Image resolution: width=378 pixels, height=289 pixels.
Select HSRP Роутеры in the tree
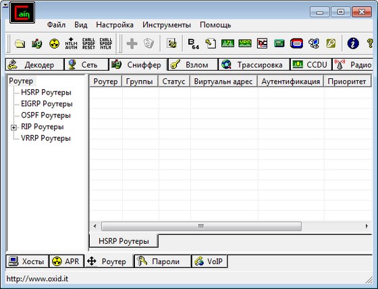point(46,92)
